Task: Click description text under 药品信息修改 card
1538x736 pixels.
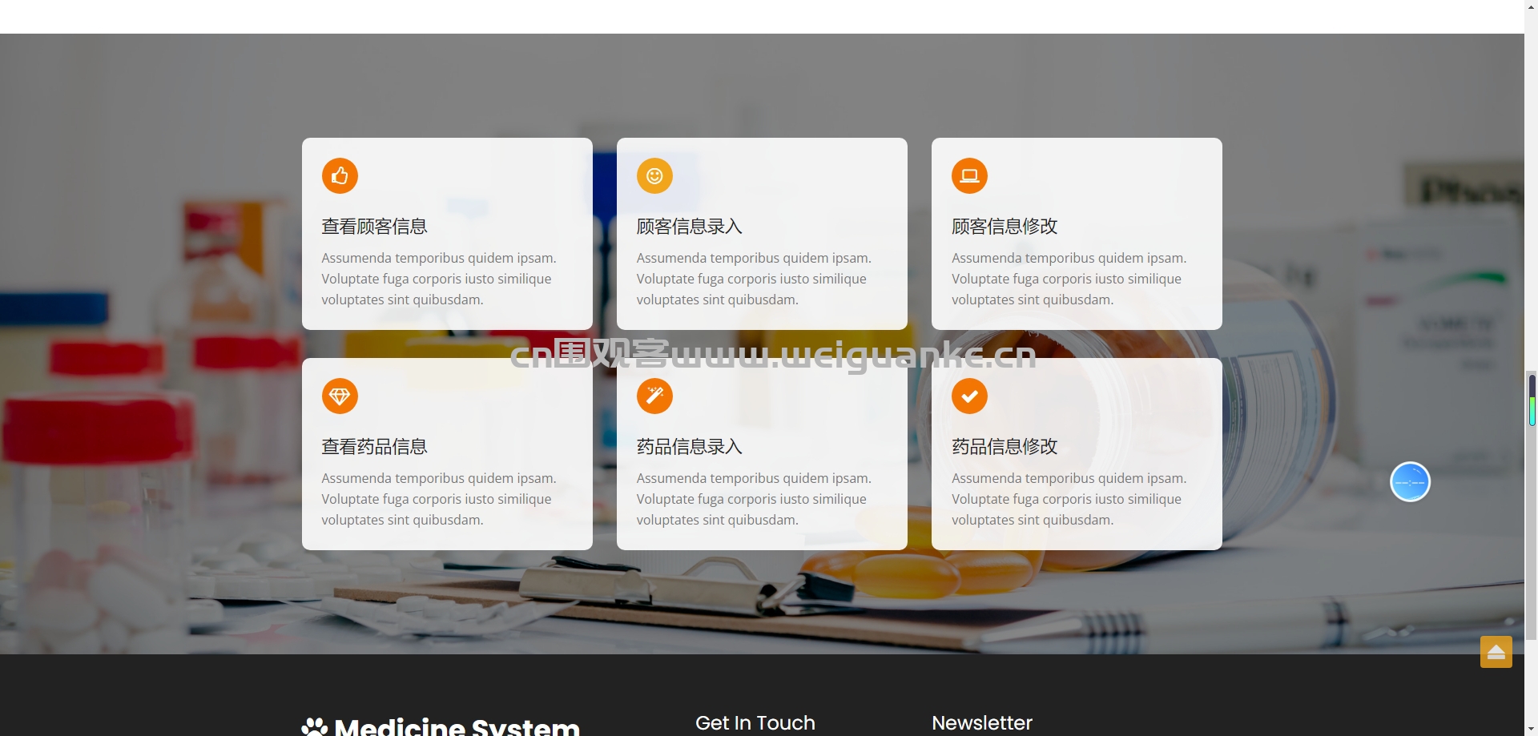Action: (x=1069, y=499)
